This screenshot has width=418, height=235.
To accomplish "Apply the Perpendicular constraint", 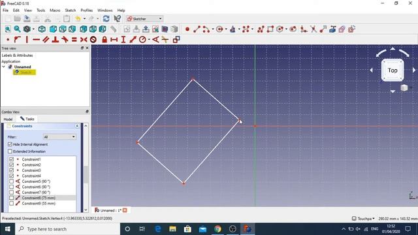I will [x=55, y=40].
